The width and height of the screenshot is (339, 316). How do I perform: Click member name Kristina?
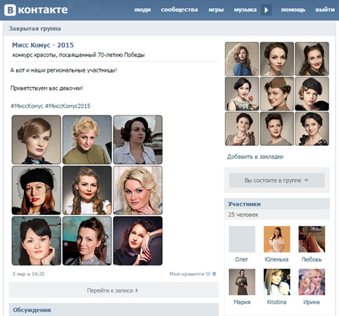[x=277, y=302]
